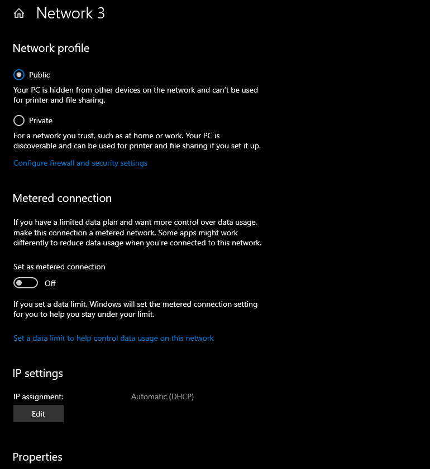Open Configure firewall and security settings
430x469 pixels.
point(80,163)
